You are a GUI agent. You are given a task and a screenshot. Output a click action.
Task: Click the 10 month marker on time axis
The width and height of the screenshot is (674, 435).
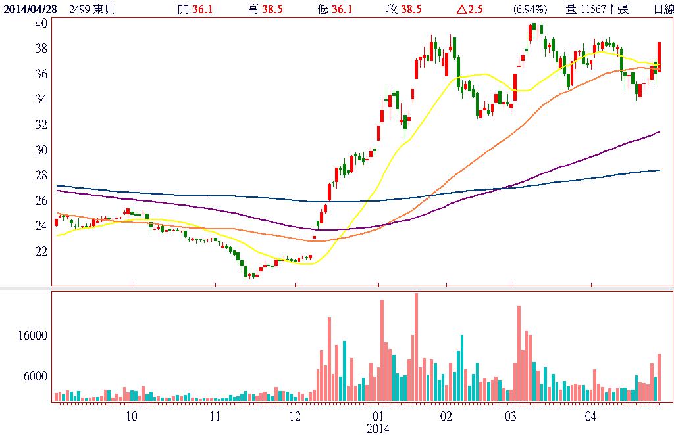point(132,416)
